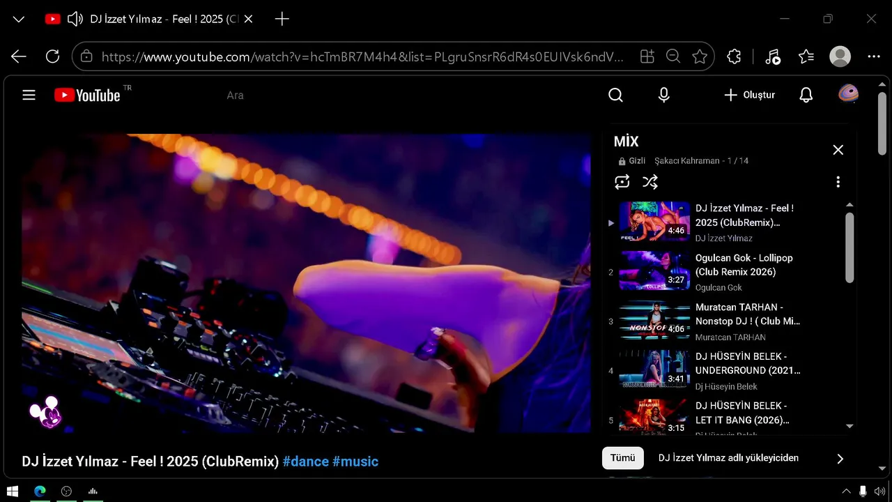Click the video player to pause
The height and width of the screenshot is (502, 892).
[307, 283]
